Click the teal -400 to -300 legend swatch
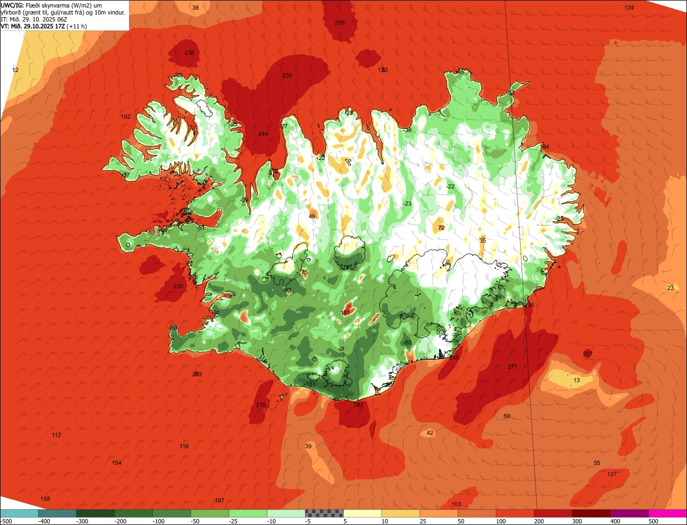Screen dimensions: 687x525 pyautogui.click(x=57, y=513)
